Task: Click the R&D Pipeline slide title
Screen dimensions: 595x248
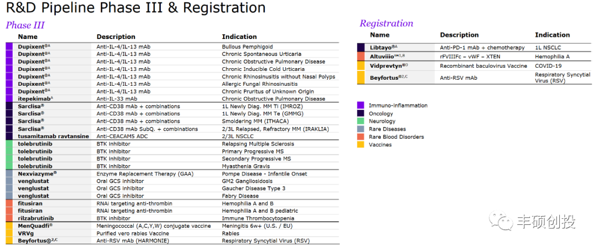Action: click(133, 8)
